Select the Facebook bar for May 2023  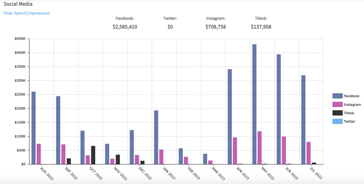coord(255,104)
